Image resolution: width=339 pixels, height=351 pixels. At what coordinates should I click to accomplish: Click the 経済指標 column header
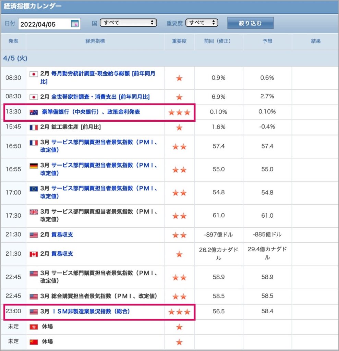95,41
